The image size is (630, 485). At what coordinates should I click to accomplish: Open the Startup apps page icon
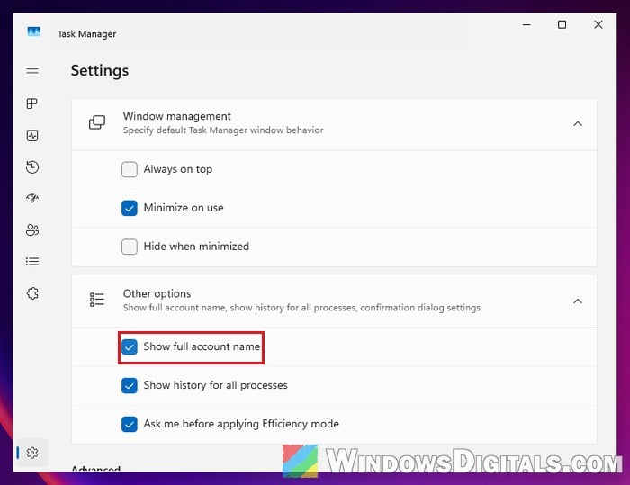pos(32,198)
